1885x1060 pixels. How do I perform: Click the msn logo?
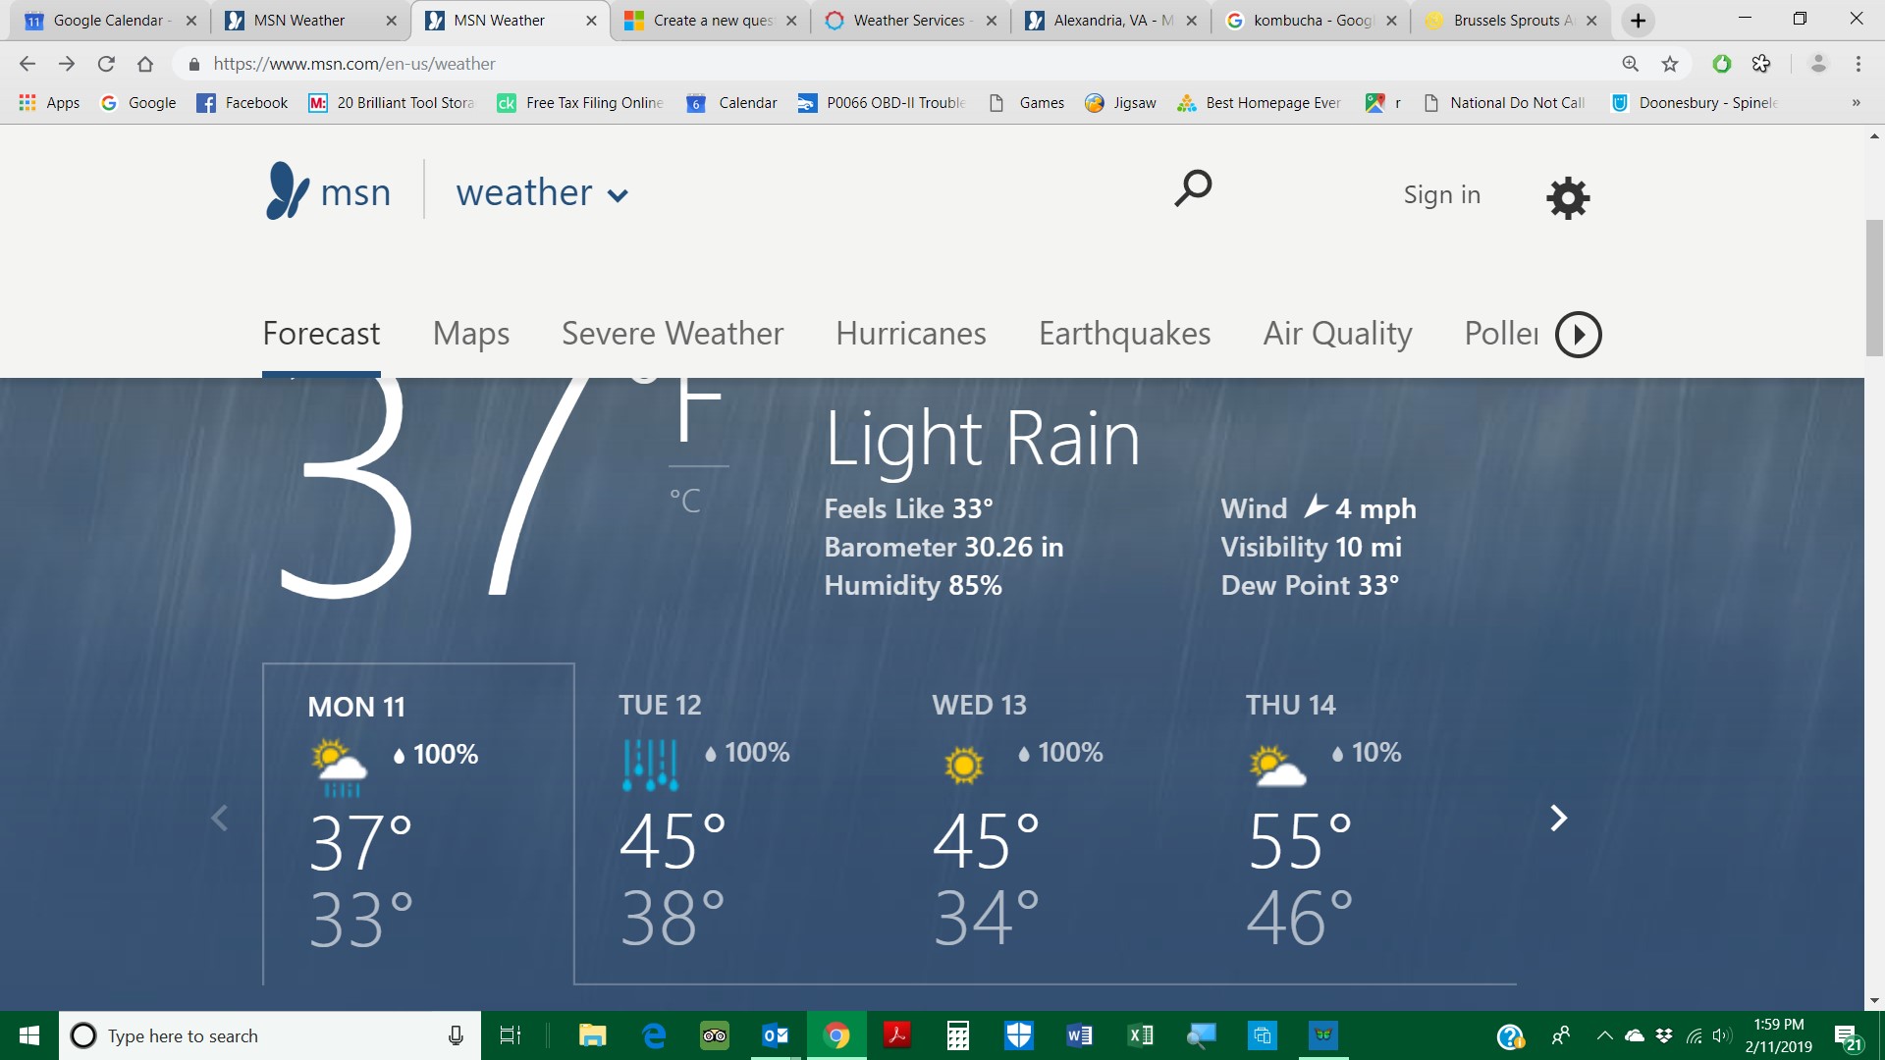326,191
